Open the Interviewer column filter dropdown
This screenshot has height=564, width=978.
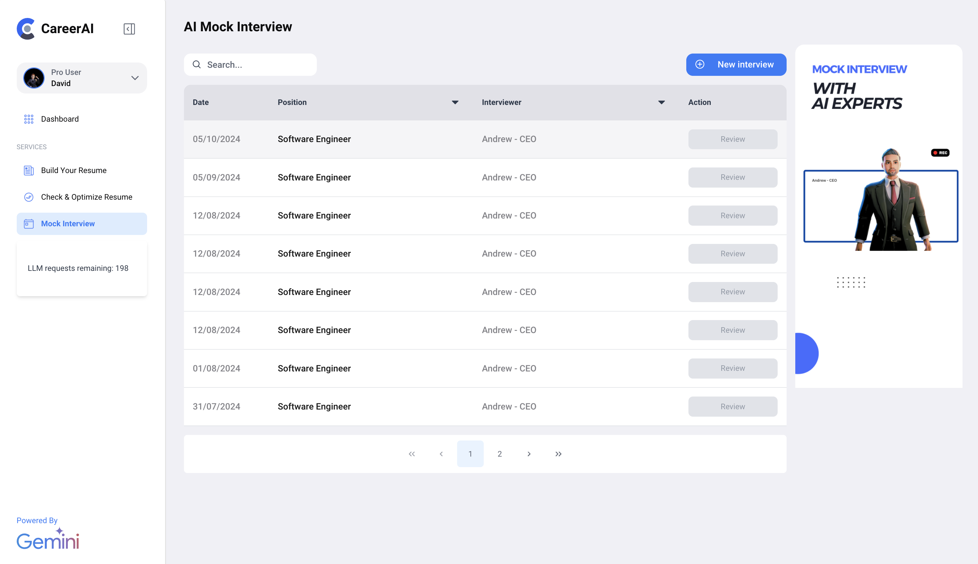(661, 103)
